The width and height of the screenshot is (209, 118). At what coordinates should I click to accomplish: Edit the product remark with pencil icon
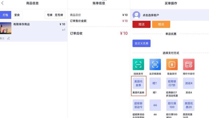pos(8,38)
